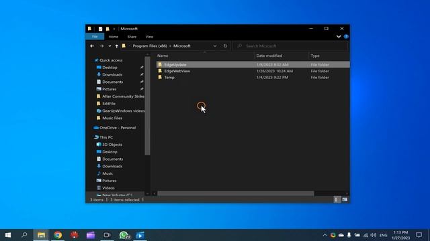Click Microsoft in the address breadcrumb
The height and width of the screenshot is (241, 430).
182,46
